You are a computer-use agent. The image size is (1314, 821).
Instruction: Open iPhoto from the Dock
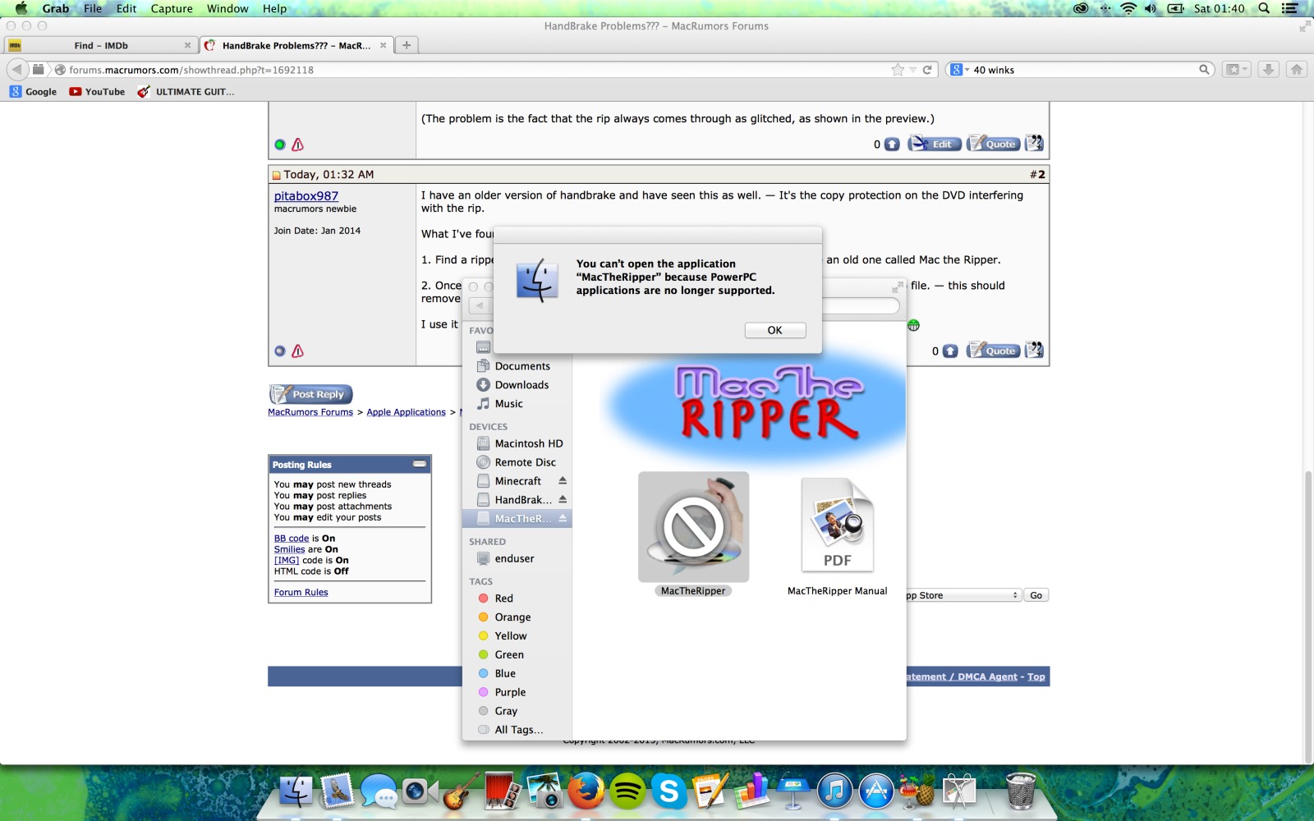click(x=544, y=792)
